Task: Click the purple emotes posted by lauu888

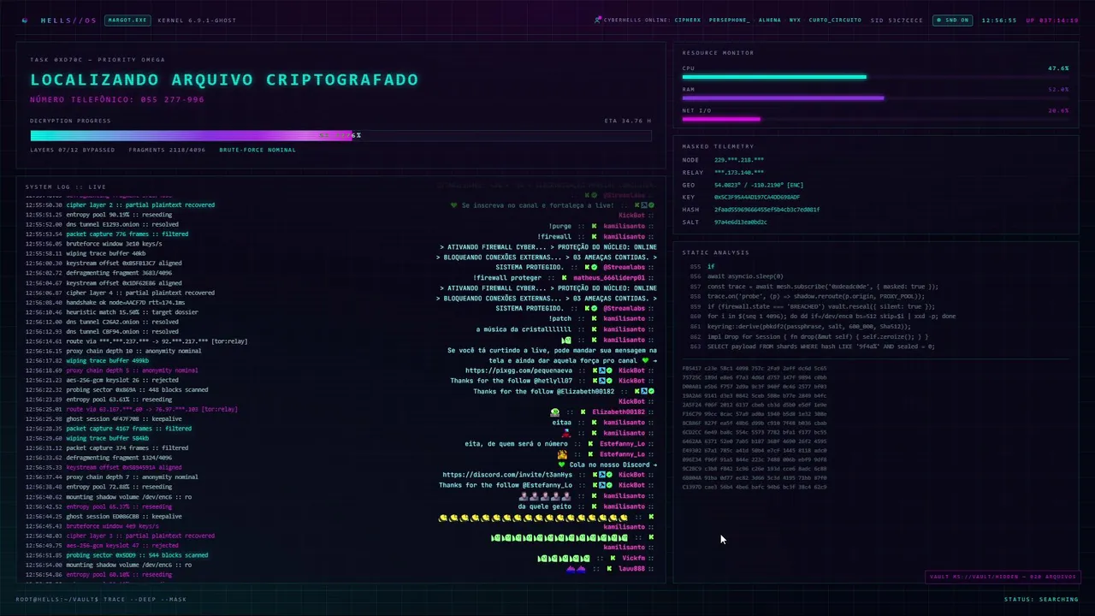Action: point(577,569)
